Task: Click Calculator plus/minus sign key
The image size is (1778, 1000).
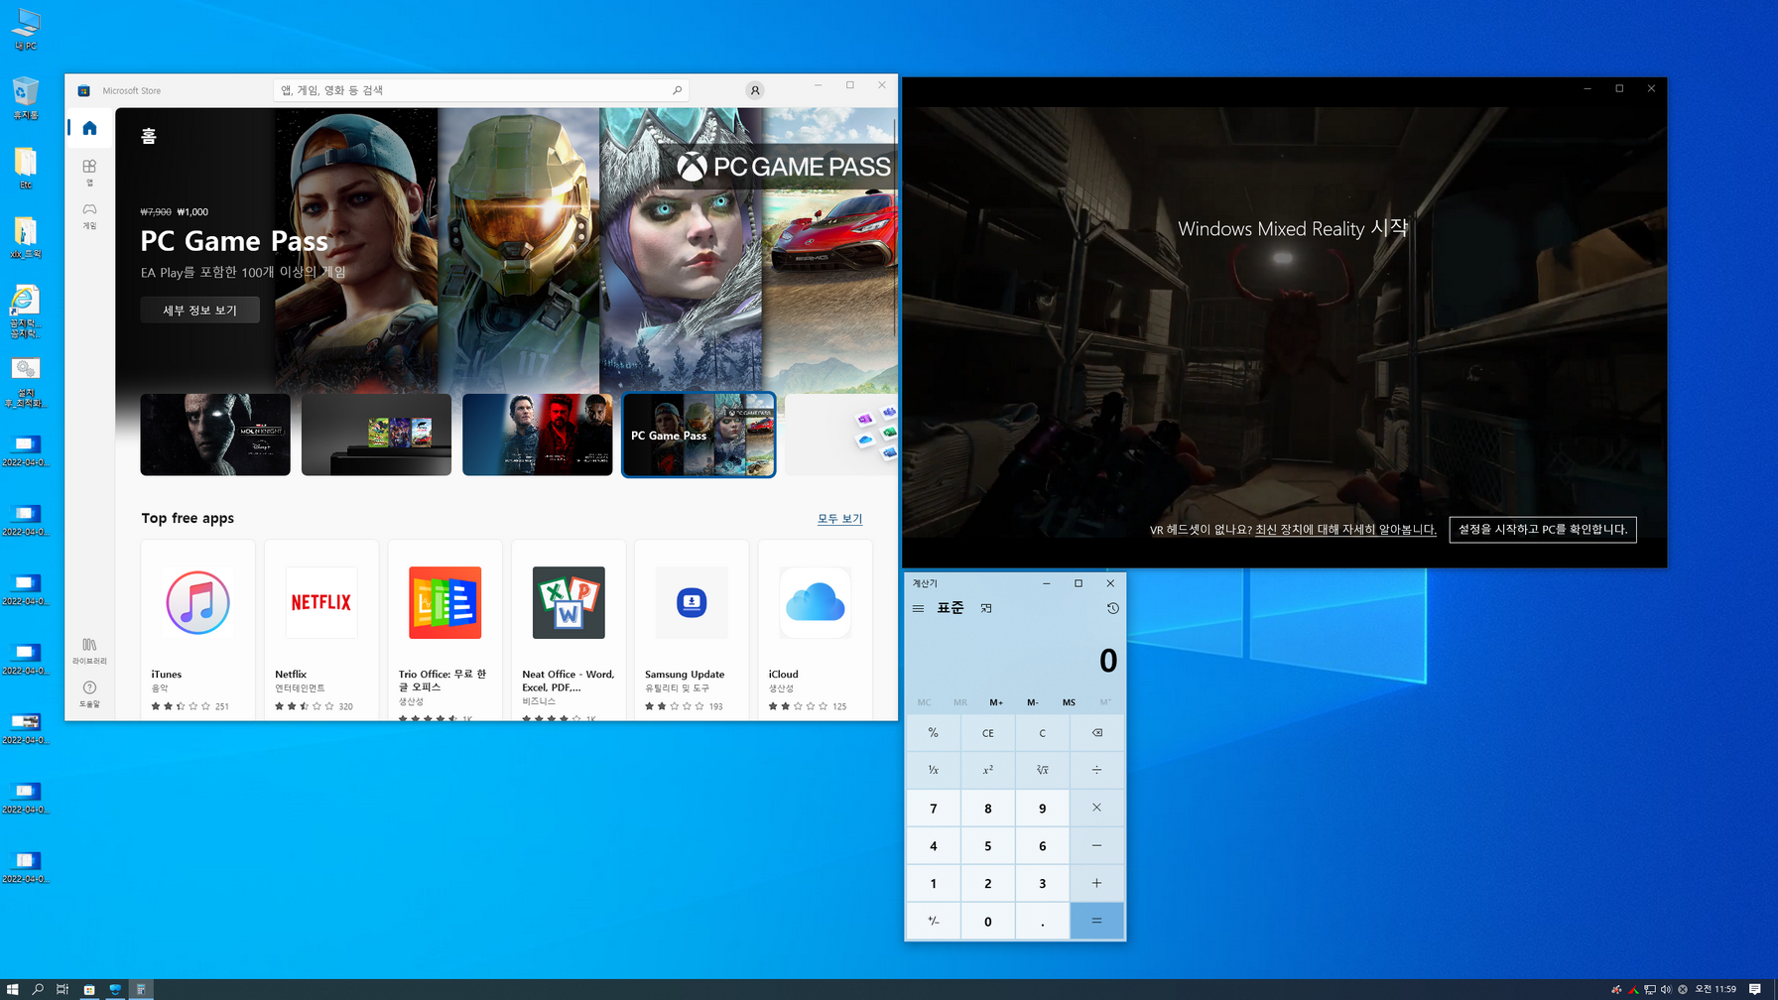Action: pyautogui.click(x=933, y=921)
